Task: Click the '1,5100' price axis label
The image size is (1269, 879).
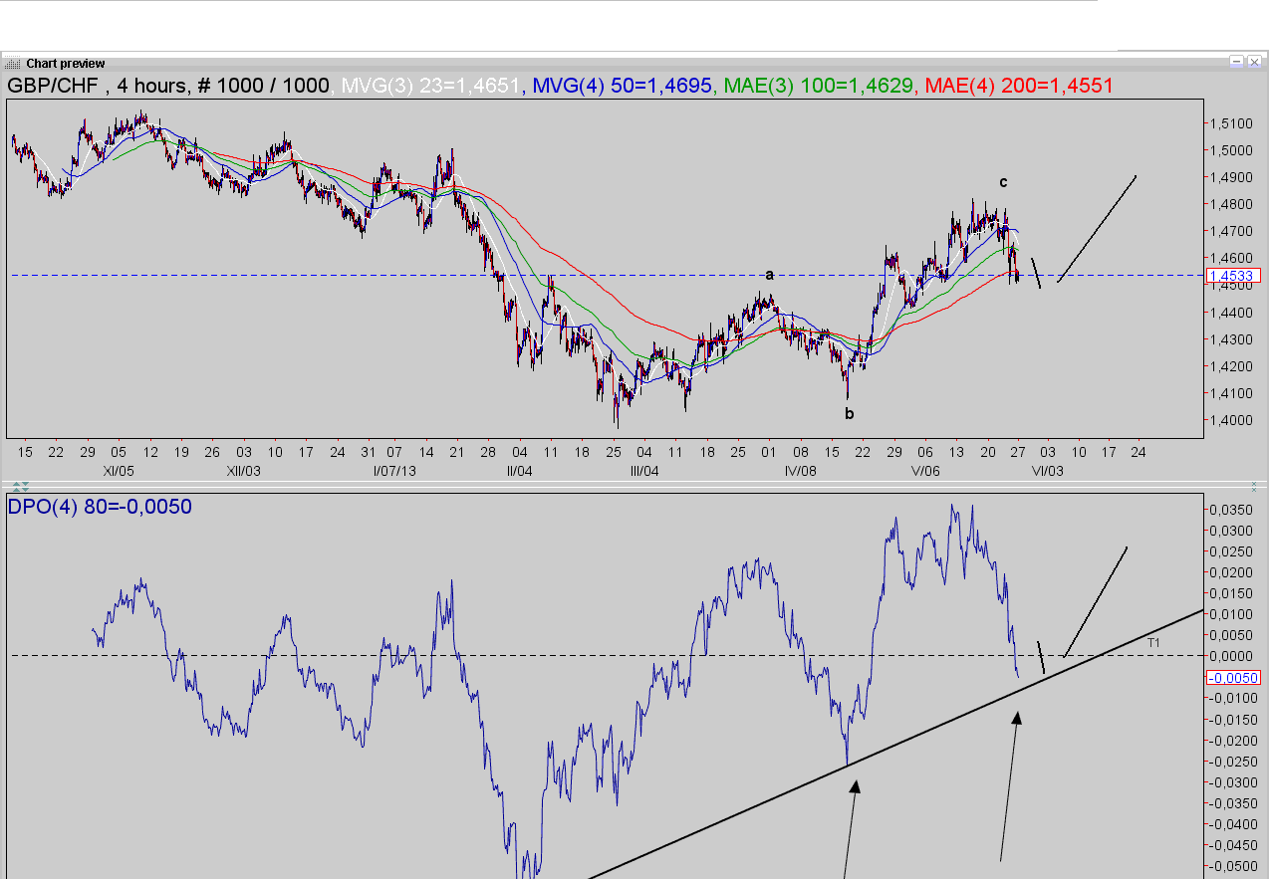Action: 1230,123
